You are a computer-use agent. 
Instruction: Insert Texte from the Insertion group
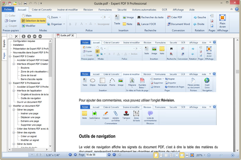pyautogui.click(x=117, y=20)
